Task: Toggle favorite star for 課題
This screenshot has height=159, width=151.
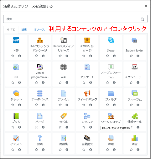Action: coord(107,150)
